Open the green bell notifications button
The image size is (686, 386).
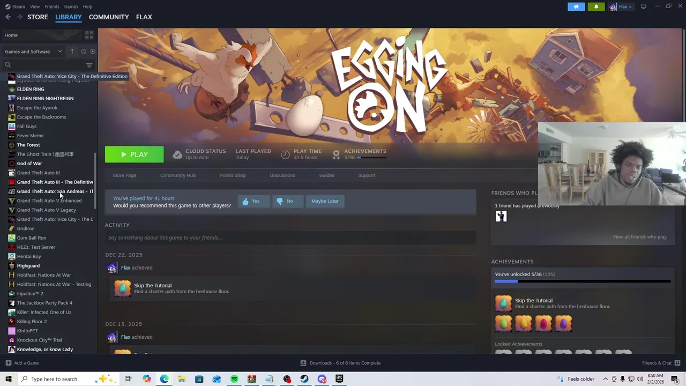coord(596,6)
